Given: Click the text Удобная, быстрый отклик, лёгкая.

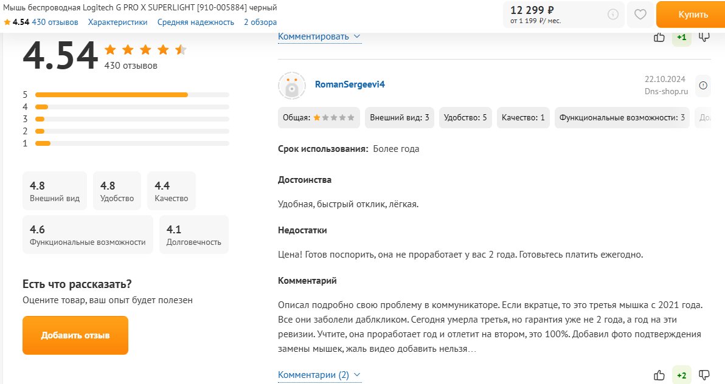Looking at the screenshot, I should click(348, 204).
